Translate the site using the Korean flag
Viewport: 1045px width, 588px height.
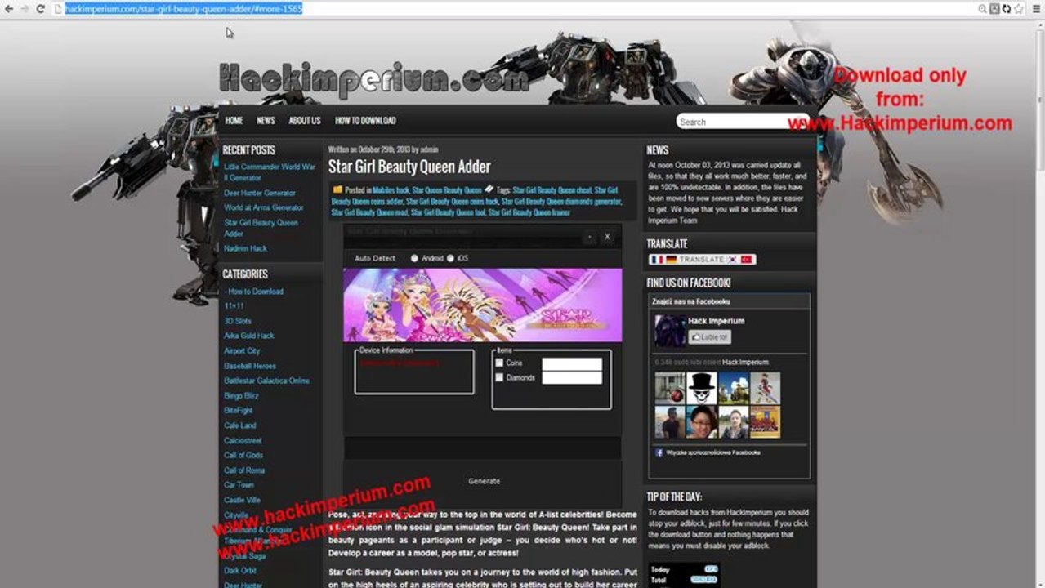733,260
